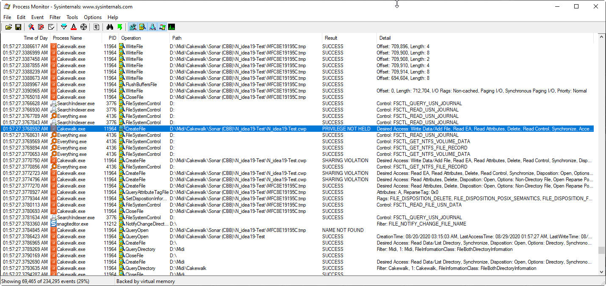Viewport: 606px width, 286px height.
Task: Click SearchIndexer icon in the 01:57:27.3766628 row
Action: 53,104
